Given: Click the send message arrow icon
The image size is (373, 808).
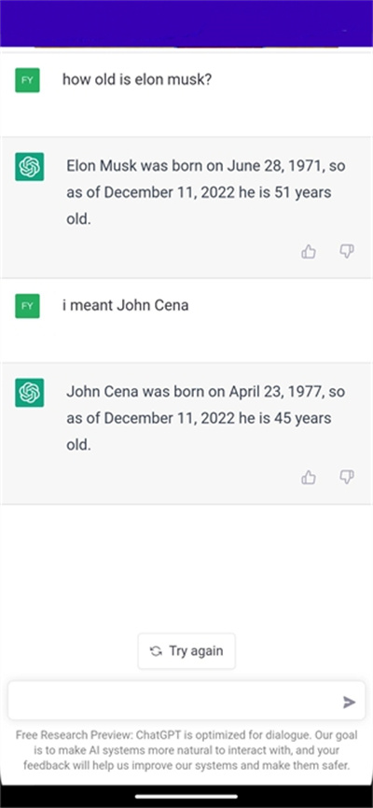Looking at the screenshot, I should coord(349,702).
